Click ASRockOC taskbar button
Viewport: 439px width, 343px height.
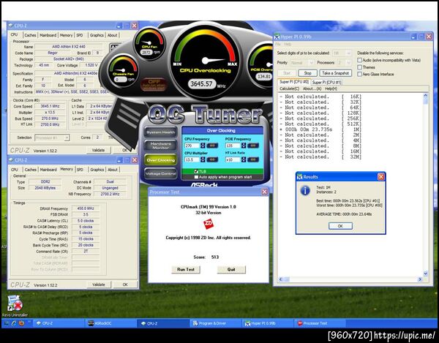coord(110,323)
